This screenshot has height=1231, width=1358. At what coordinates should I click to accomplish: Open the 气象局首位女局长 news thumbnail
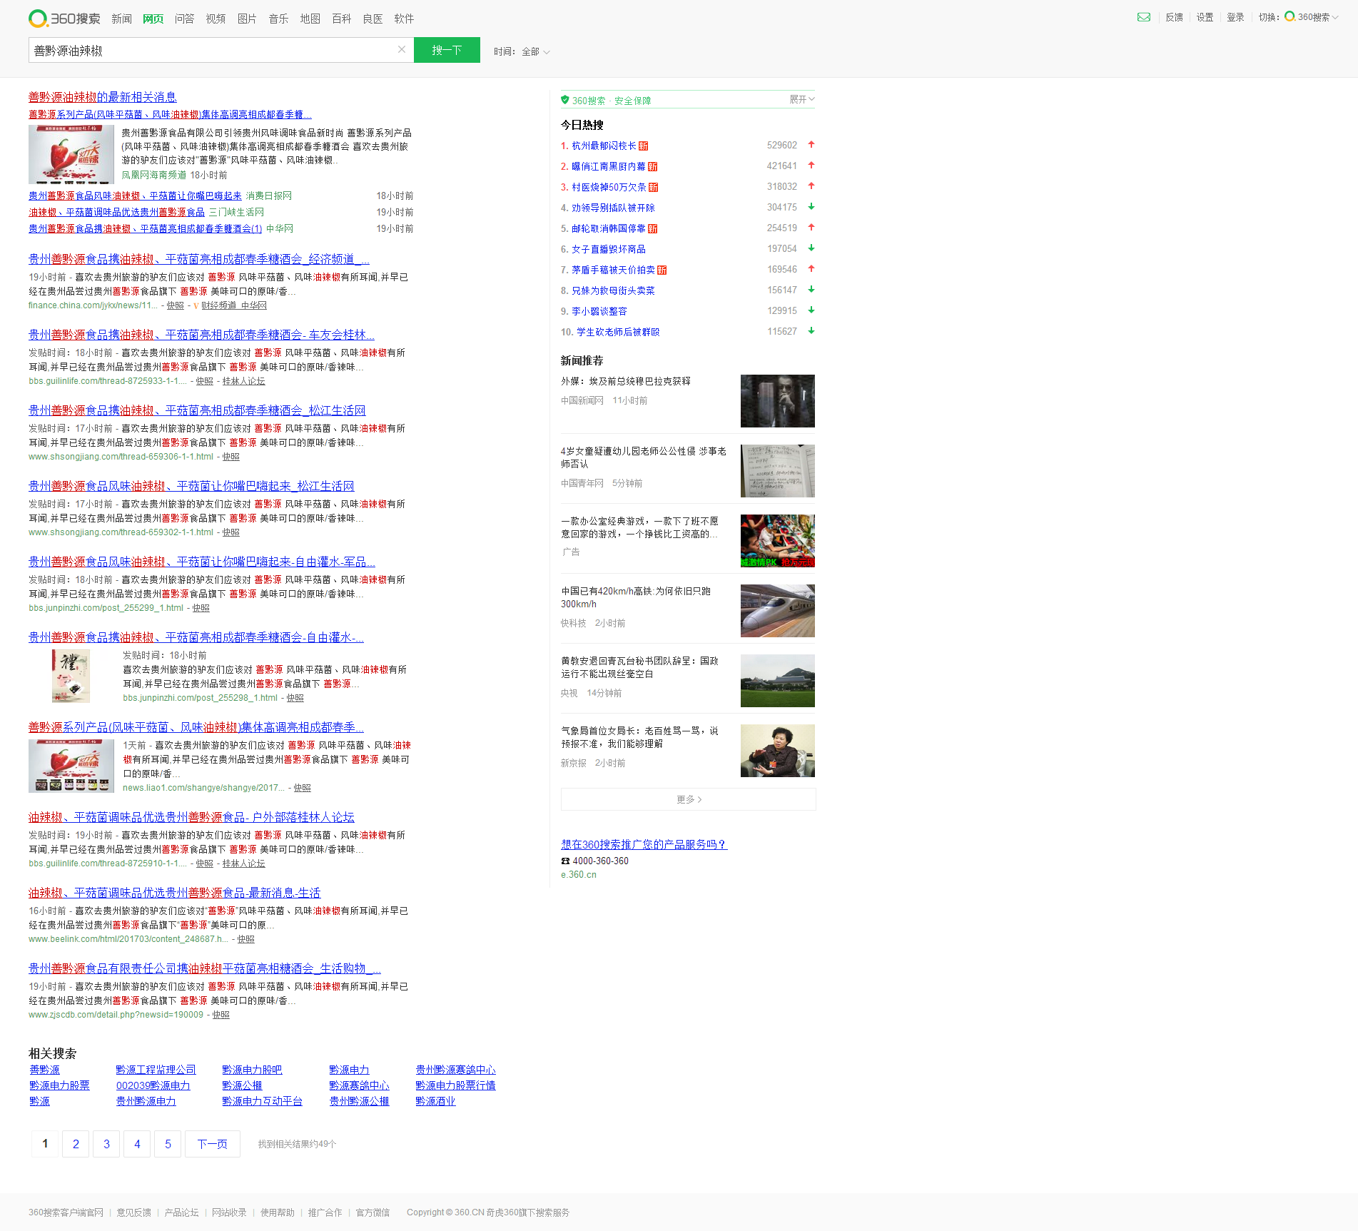[x=777, y=751]
